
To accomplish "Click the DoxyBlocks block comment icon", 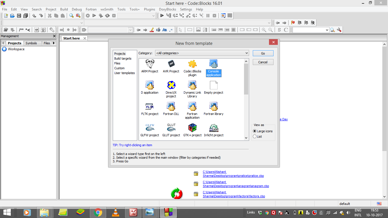I will (21, 30).
